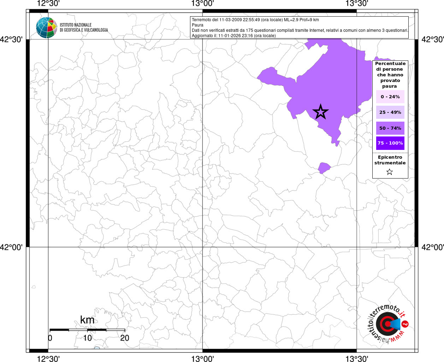Click the 'Epicentro strumentale' legend label
Viewport: 444px width, 362px height.
(x=390, y=160)
